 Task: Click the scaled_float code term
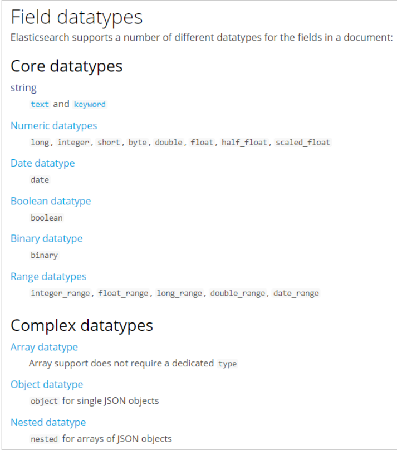pyautogui.click(x=303, y=143)
